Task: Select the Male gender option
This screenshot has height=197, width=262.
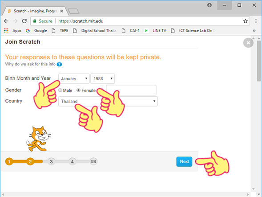Action: tap(60, 90)
